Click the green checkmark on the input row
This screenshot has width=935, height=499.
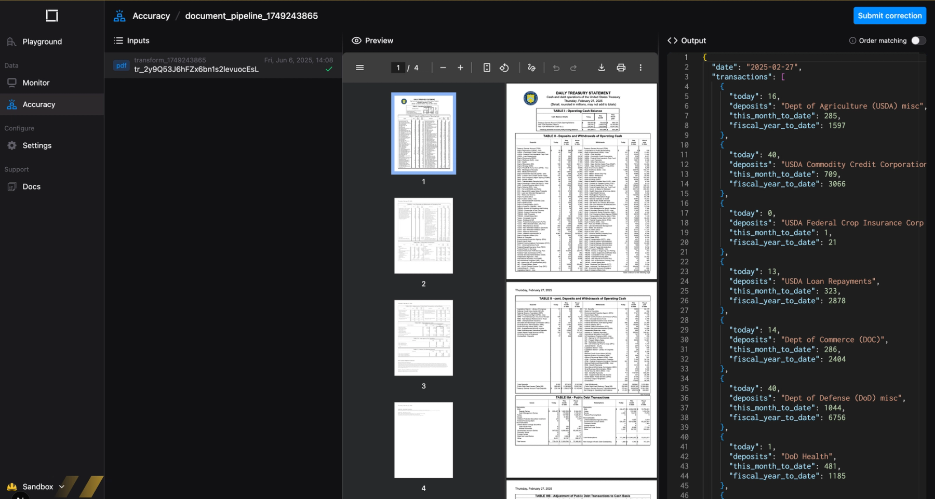329,69
